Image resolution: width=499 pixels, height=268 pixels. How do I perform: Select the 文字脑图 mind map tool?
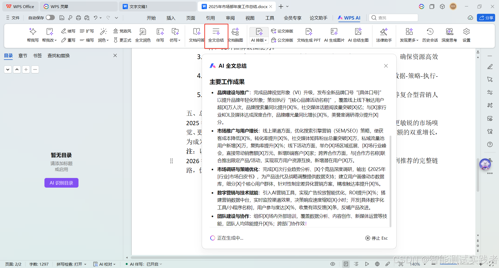pos(235,35)
